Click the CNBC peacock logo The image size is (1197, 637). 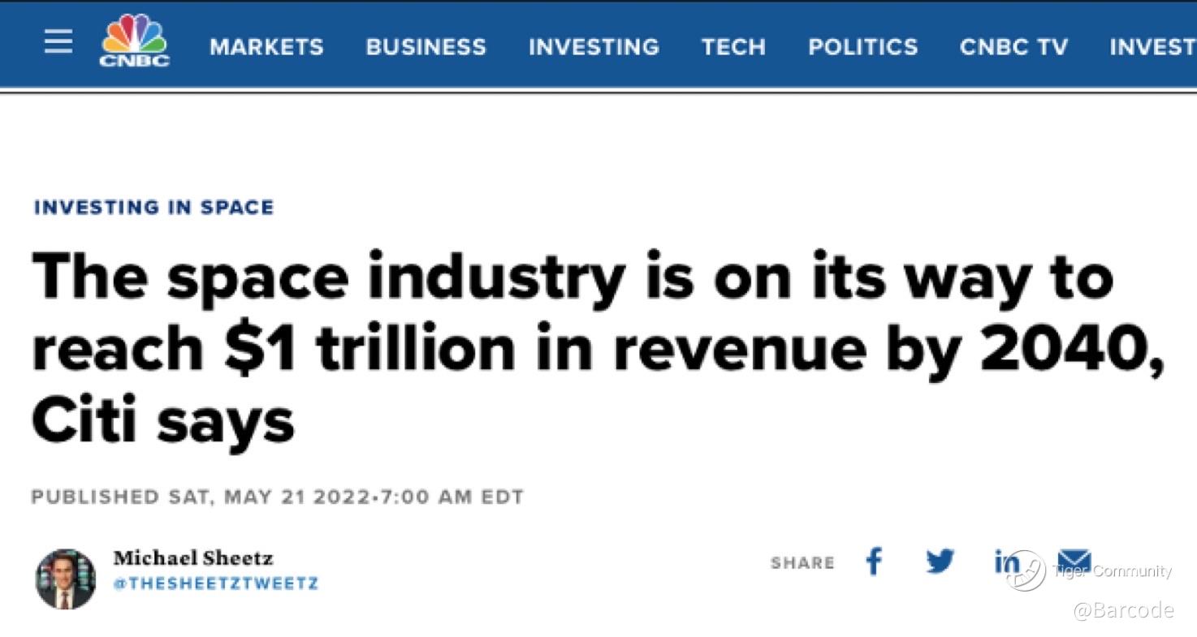(134, 41)
